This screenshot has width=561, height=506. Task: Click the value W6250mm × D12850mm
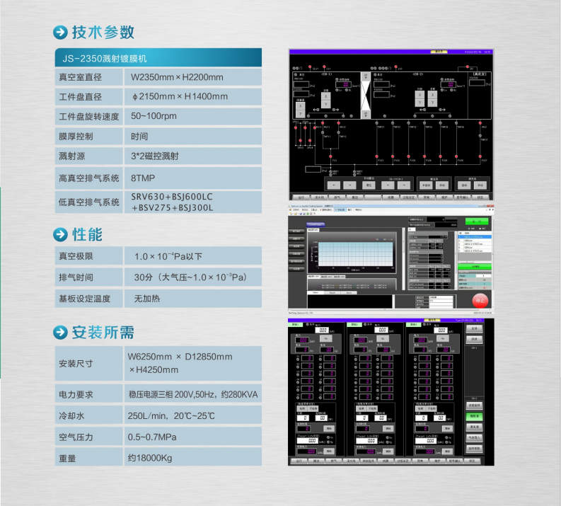click(180, 357)
